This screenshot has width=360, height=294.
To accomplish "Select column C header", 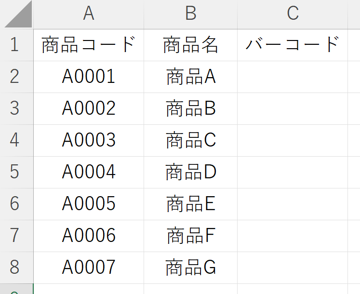I will tap(293, 14).
